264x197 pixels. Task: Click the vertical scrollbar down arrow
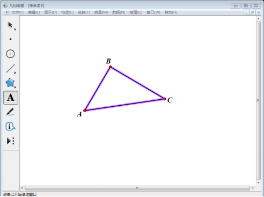(258, 183)
